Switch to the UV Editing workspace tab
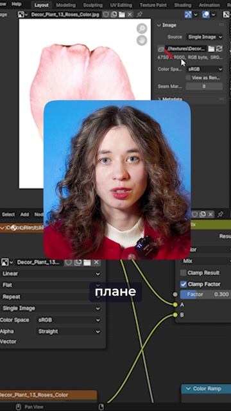231x411 pixels. click(x=121, y=5)
